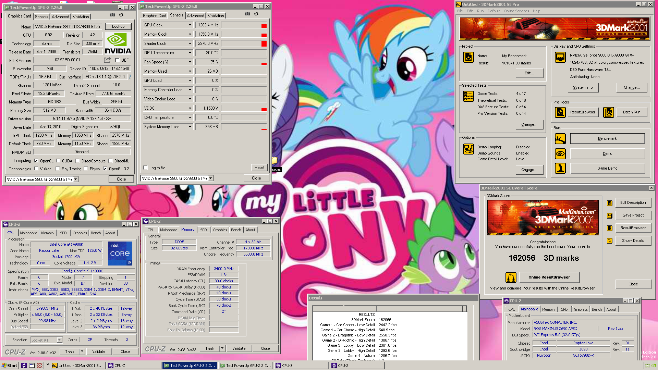
Task: Open 3DMark2001 taskbar item
Action: click(x=77, y=366)
